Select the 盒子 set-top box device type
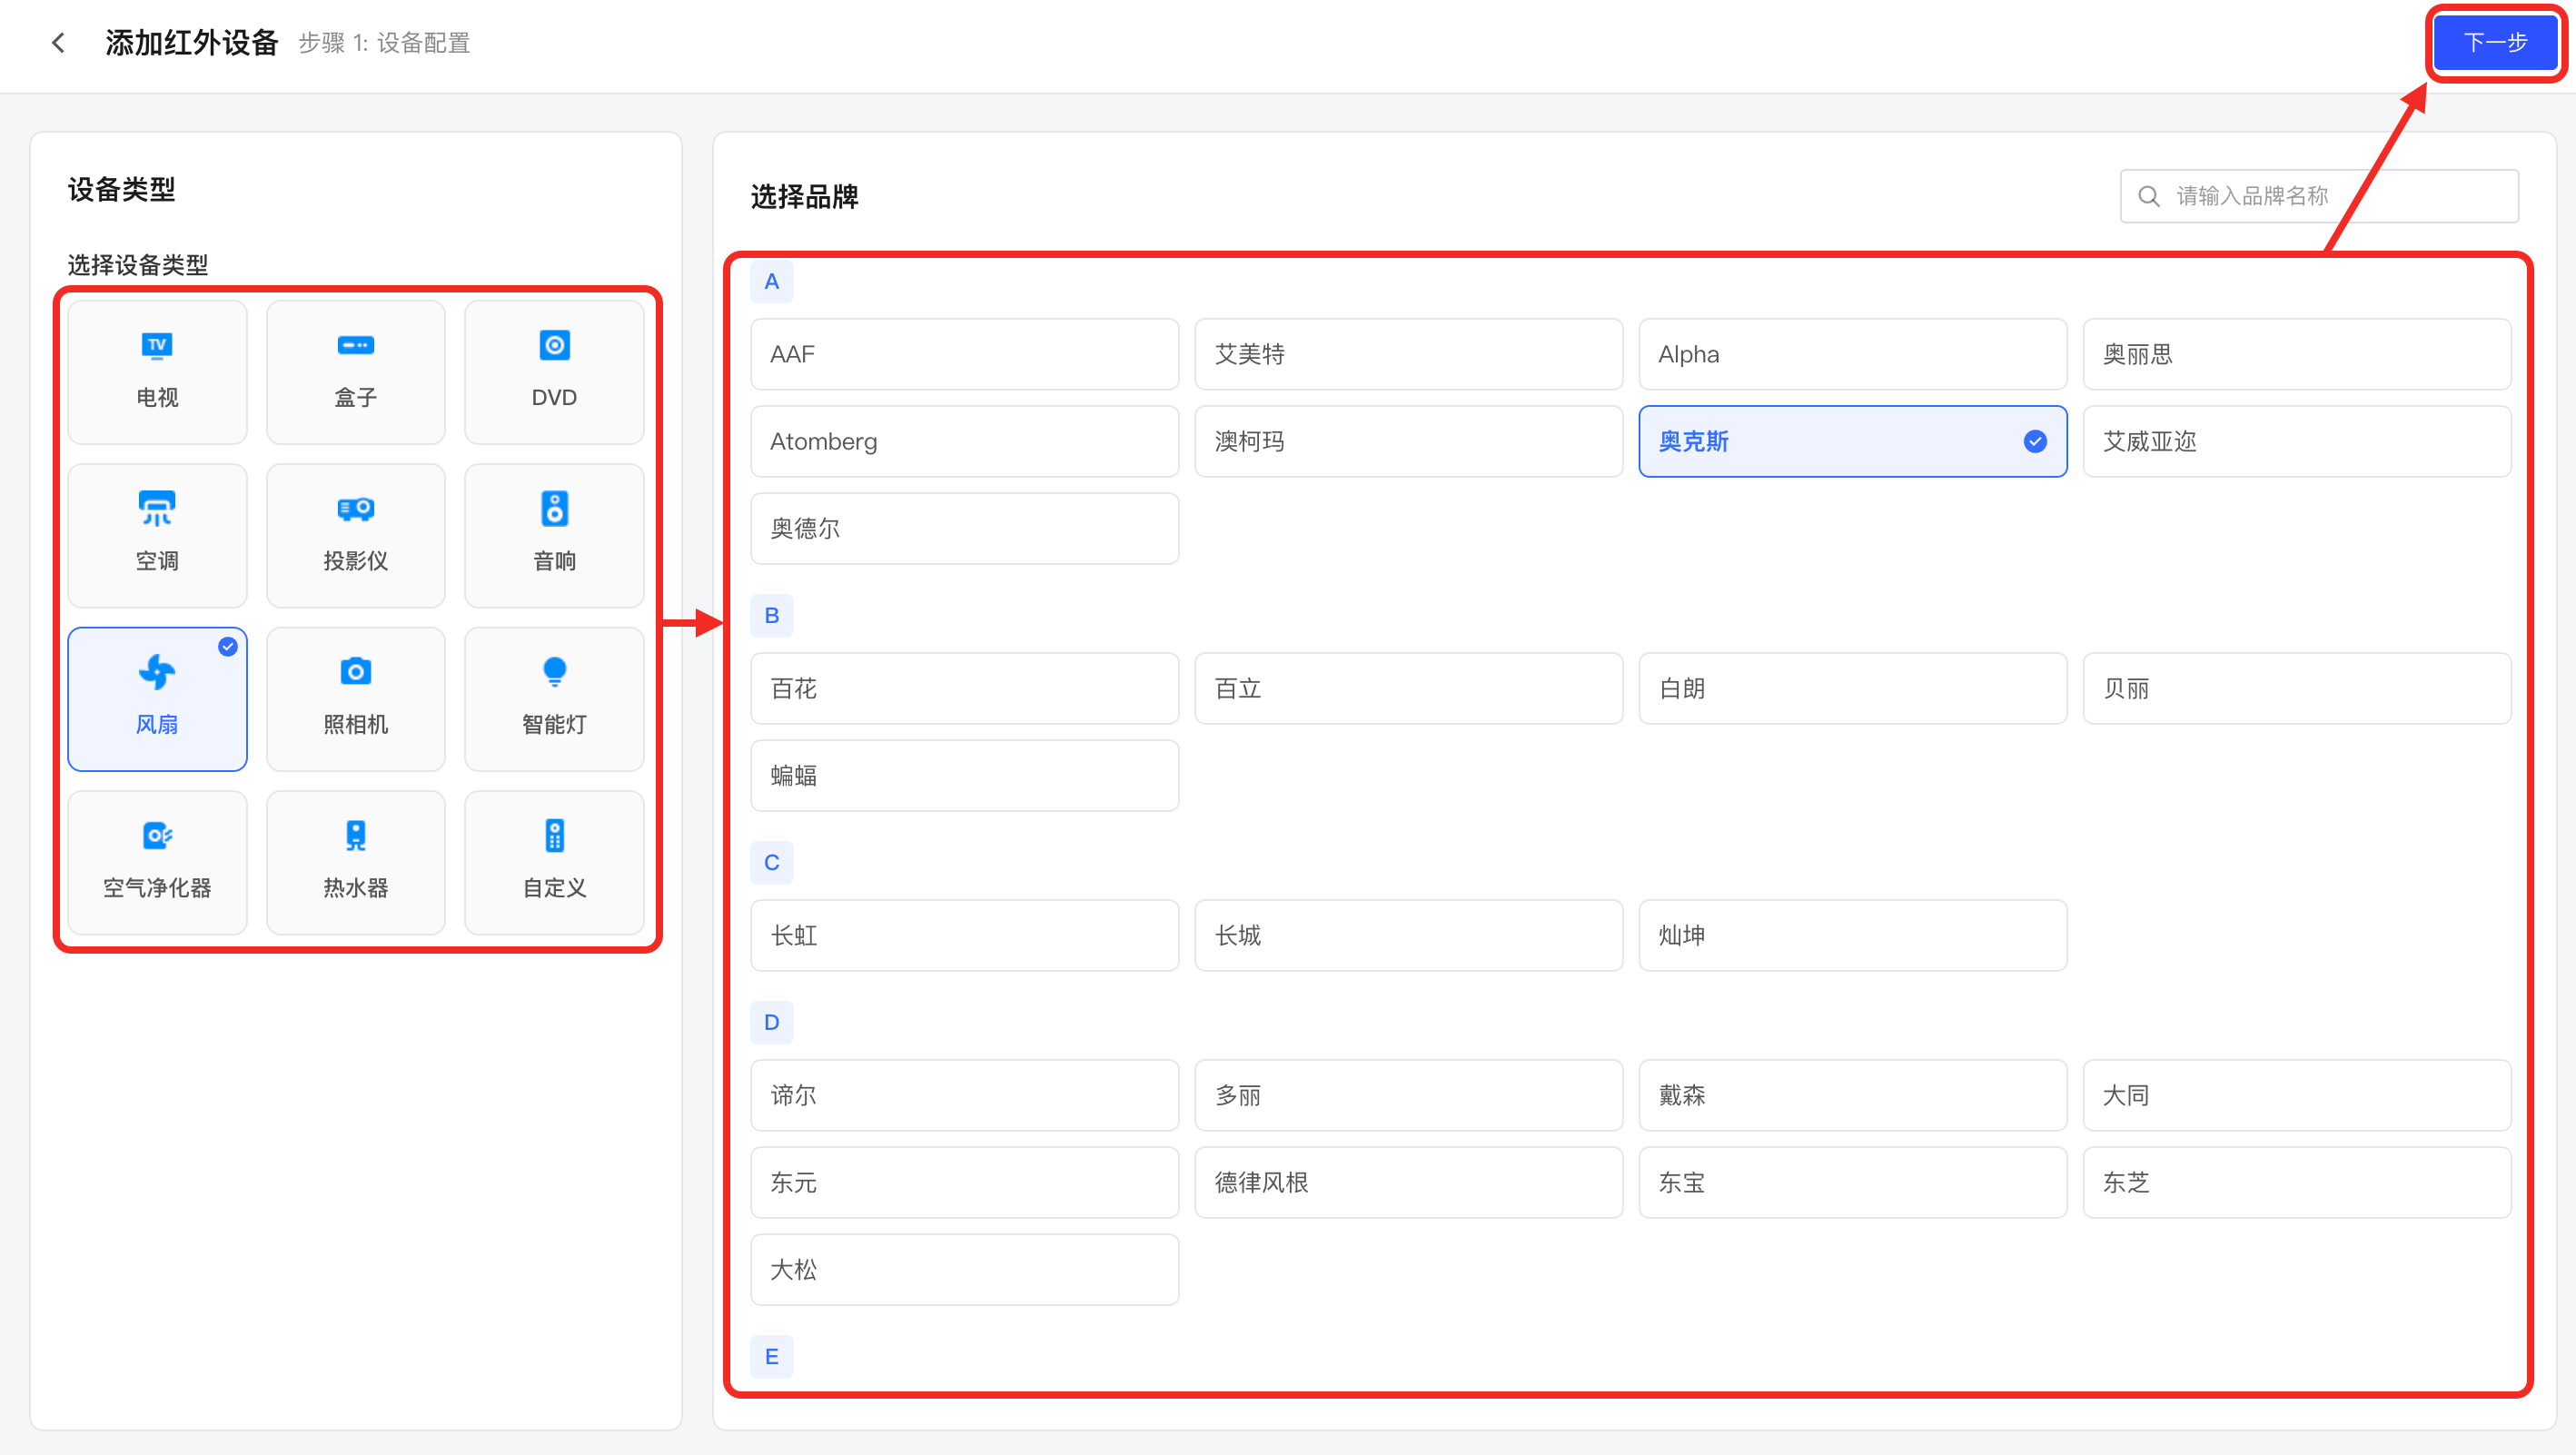This screenshot has width=2576, height=1455. tap(355, 372)
